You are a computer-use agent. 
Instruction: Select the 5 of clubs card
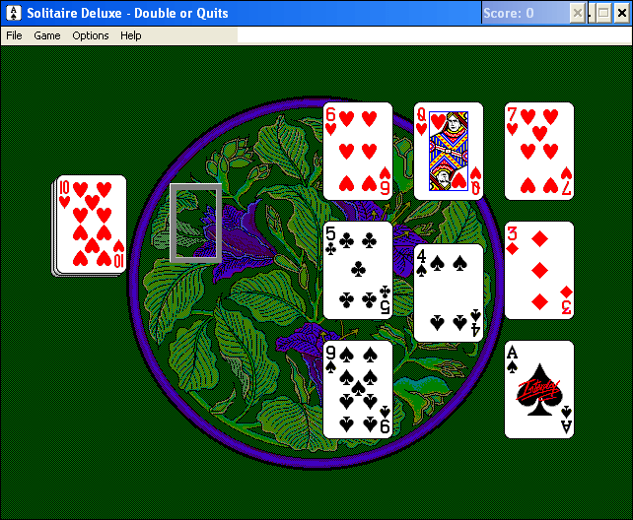pyautogui.click(x=358, y=270)
